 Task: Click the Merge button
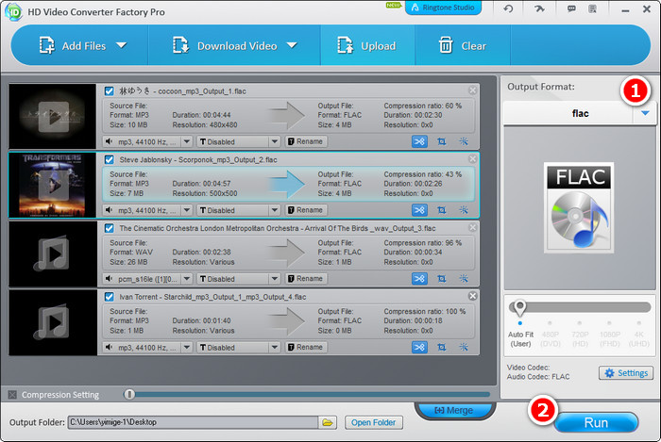(454, 410)
